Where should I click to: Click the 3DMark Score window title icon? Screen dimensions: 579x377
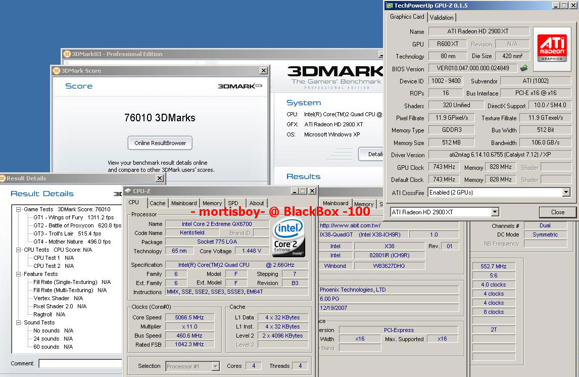(x=57, y=71)
